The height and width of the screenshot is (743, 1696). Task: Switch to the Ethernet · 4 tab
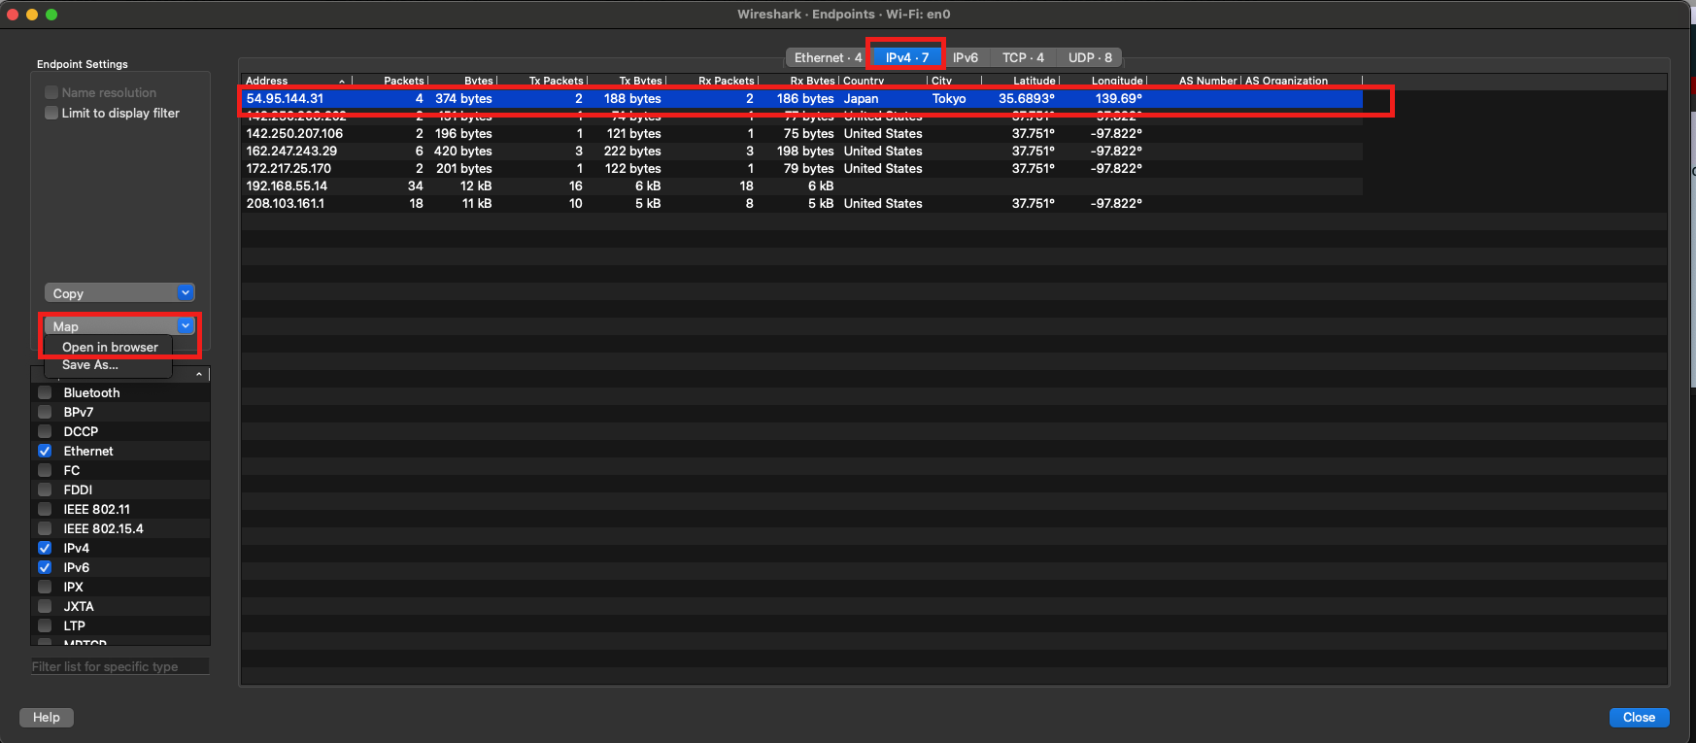click(x=828, y=57)
